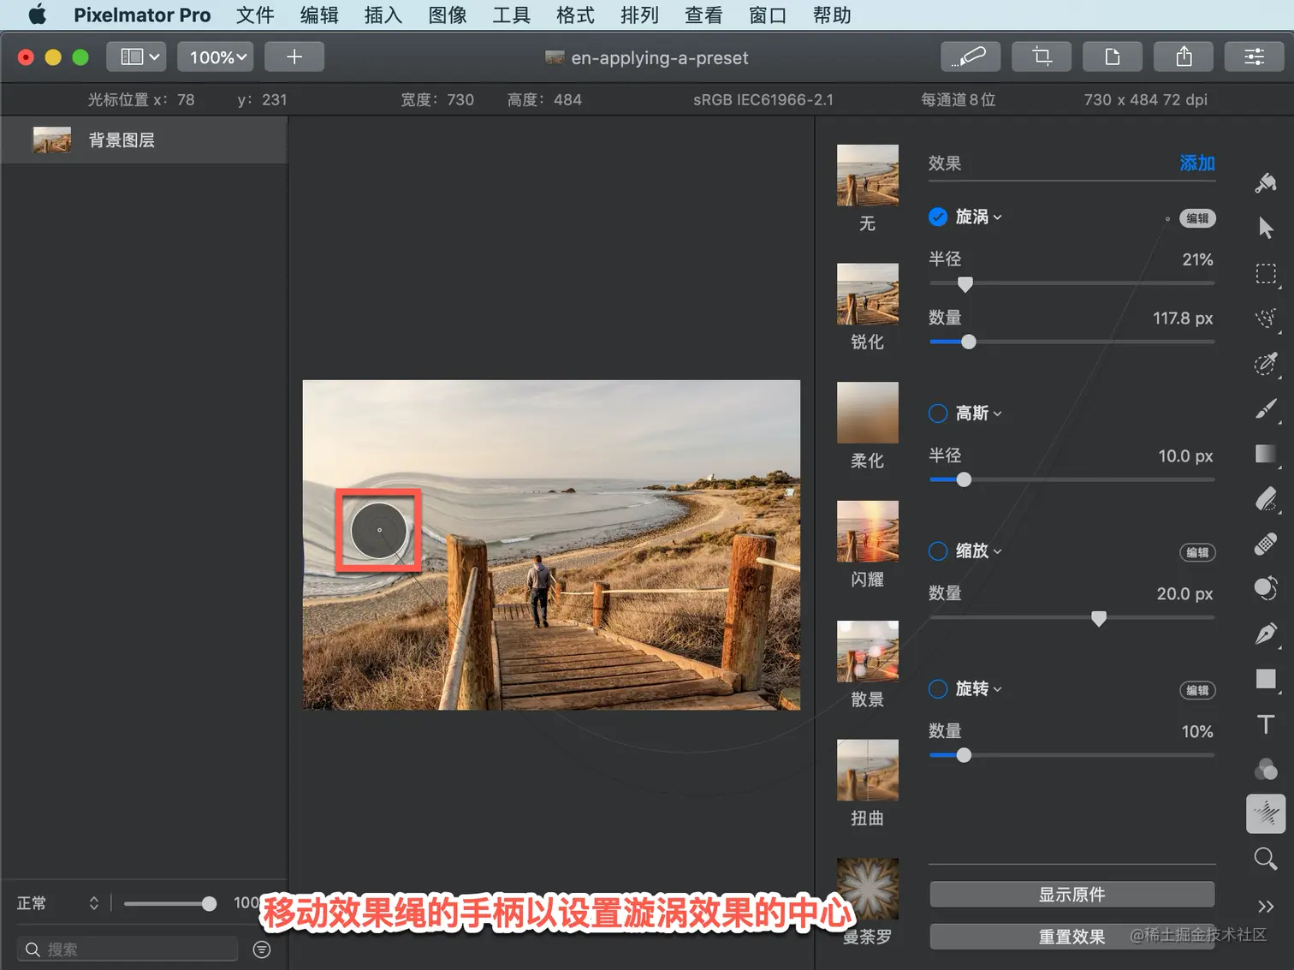The width and height of the screenshot is (1294, 970).
Task: Click the document page toolbar icon
Action: tap(1113, 57)
